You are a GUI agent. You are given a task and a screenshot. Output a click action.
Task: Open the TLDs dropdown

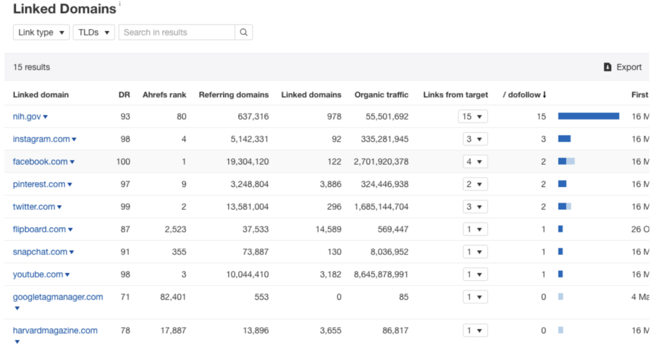tap(94, 32)
